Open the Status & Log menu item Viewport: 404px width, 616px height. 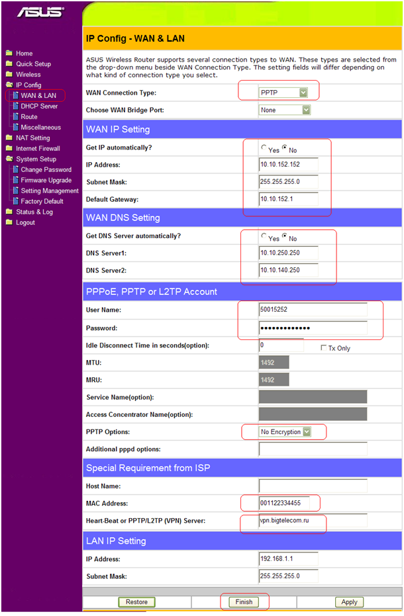click(34, 212)
